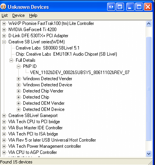Expand Windows Detected Vender node
Viewport: 155px width, 165px height.
pos(18,79)
